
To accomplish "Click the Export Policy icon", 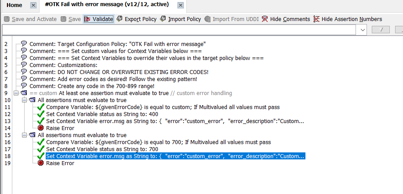I will coord(119,19).
